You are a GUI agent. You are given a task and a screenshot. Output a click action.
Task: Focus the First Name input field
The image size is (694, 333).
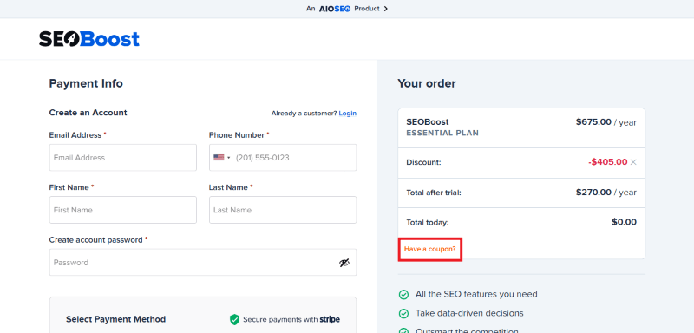(122, 210)
